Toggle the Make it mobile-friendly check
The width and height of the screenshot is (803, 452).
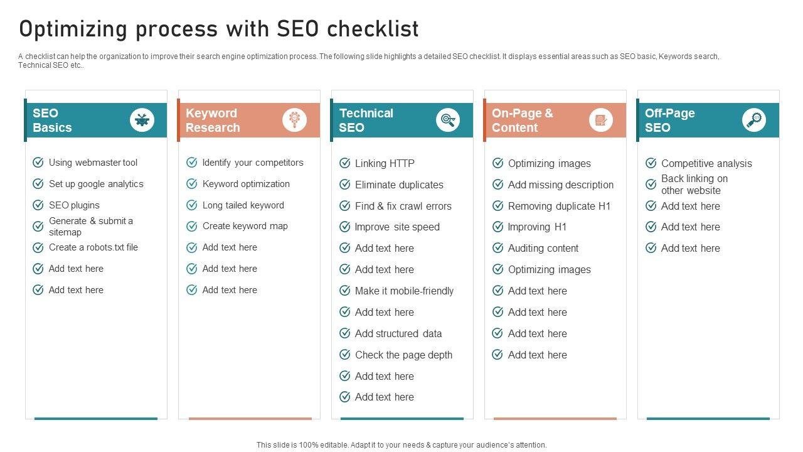pyautogui.click(x=344, y=291)
